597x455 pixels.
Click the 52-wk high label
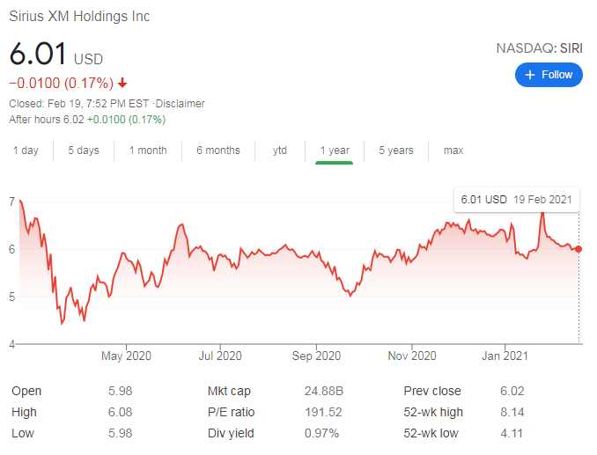pyautogui.click(x=433, y=412)
